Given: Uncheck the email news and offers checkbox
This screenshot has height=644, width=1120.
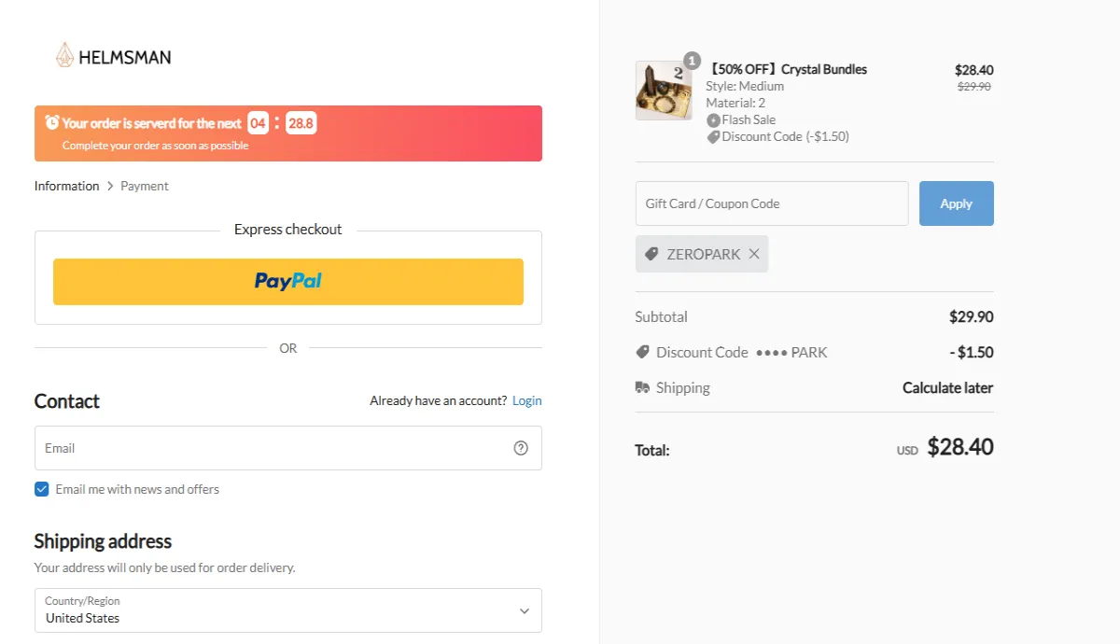Looking at the screenshot, I should pos(41,488).
